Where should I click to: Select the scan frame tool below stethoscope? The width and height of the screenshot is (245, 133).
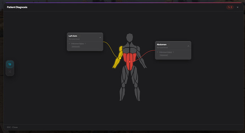10,72
